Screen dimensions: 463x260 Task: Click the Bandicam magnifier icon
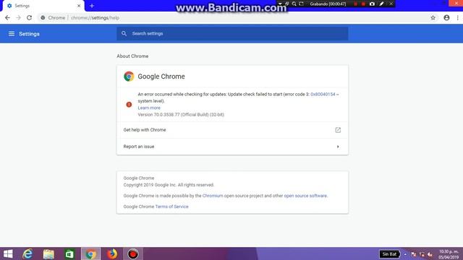[x=294, y=4]
